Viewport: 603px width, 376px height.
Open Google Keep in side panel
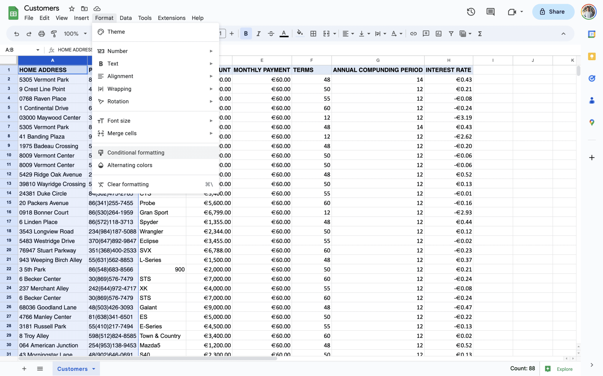pyautogui.click(x=592, y=56)
